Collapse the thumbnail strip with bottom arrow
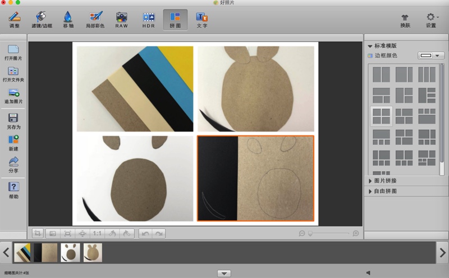 click(x=224, y=274)
